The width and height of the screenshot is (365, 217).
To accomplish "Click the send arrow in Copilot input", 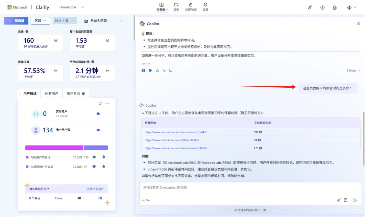I will [355, 200].
